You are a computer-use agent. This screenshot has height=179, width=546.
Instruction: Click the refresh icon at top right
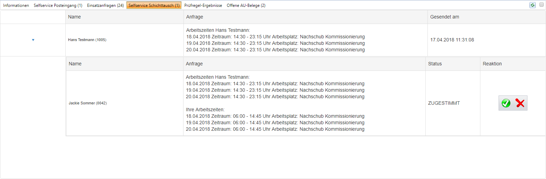tap(533, 5)
